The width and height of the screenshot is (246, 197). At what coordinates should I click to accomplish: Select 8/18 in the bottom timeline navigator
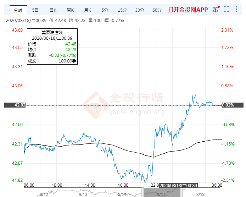click(200, 193)
